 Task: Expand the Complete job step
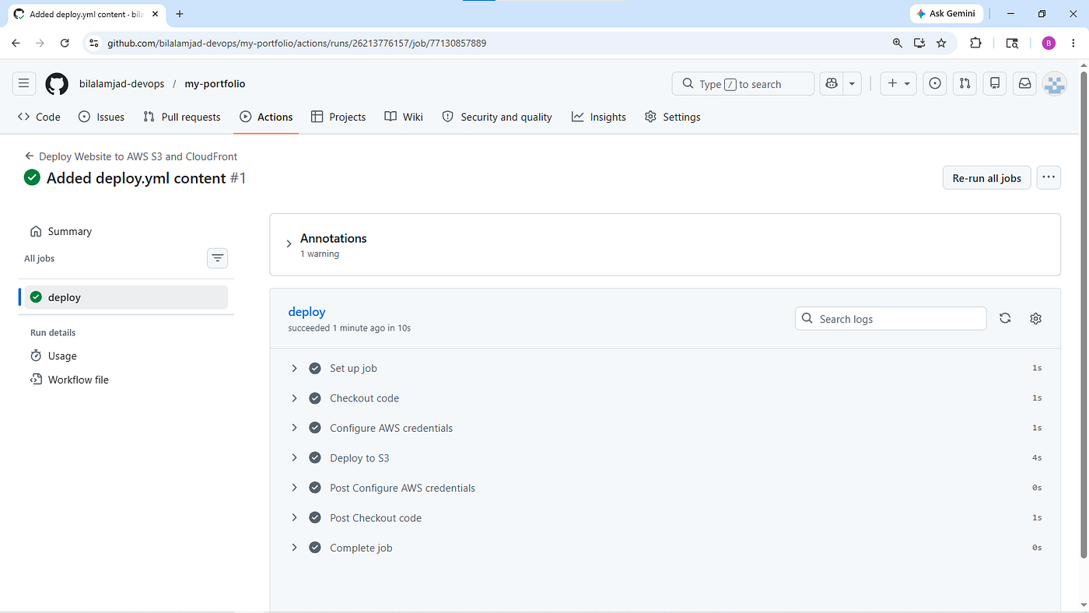pyautogui.click(x=665, y=548)
